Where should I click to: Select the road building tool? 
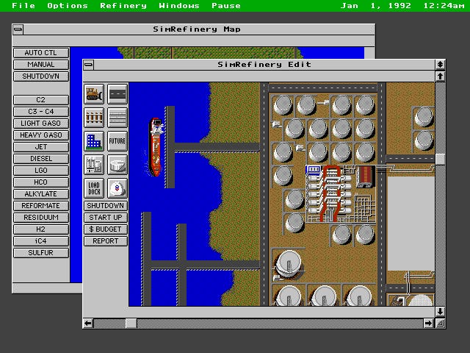coord(117,93)
